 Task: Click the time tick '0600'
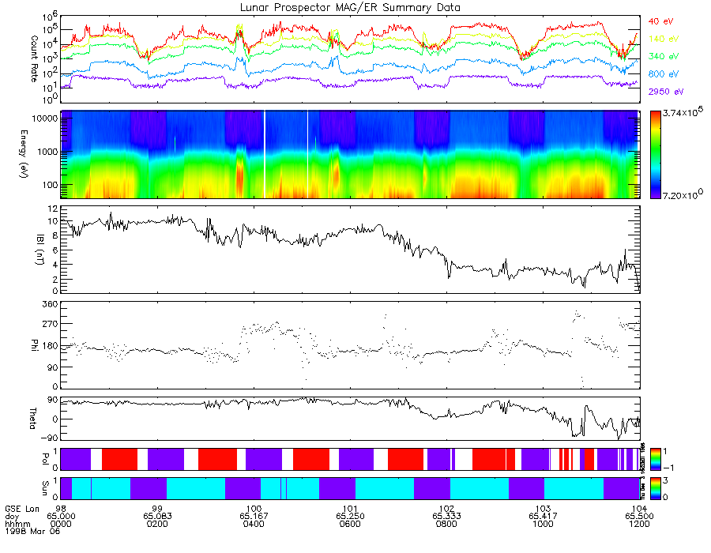(x=350, y=524)
